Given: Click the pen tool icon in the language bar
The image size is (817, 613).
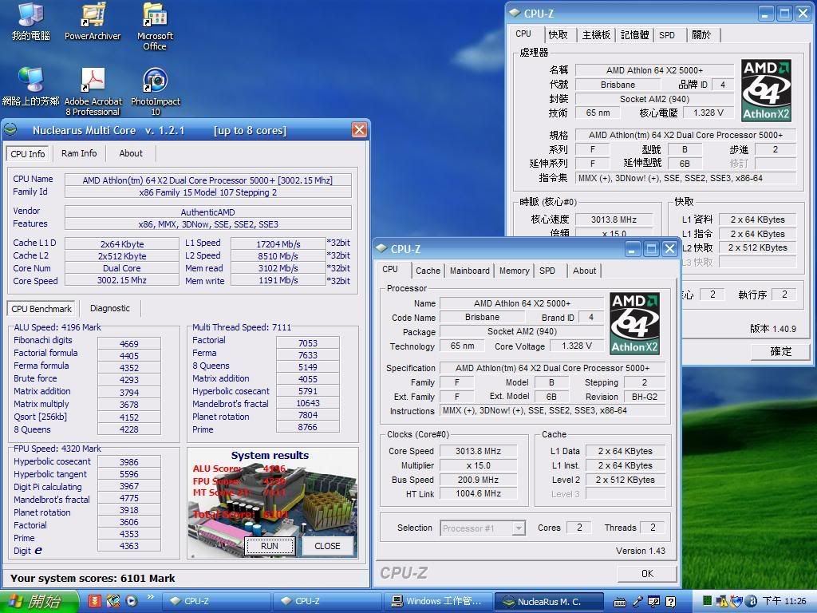Looking at the screenshot, I should pos(637,602).
